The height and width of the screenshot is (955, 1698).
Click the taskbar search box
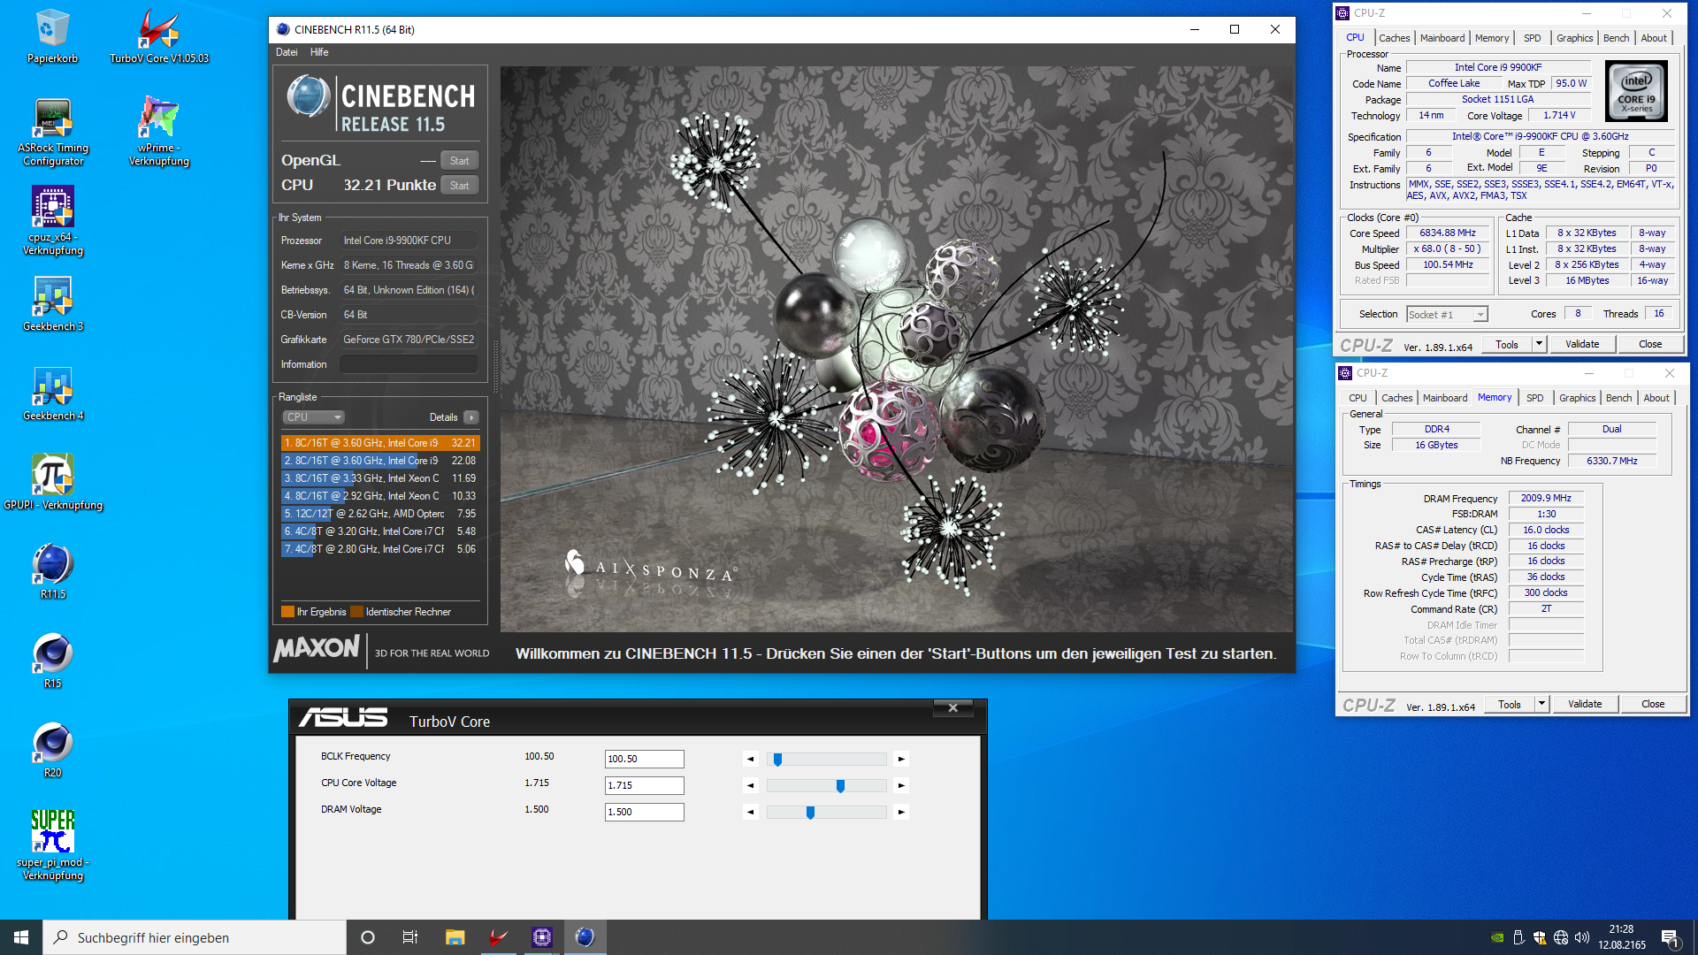pos(195,937)
